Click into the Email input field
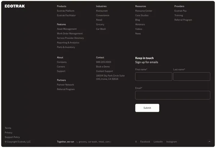Screen dimensions: 216x148 [172, 95]
